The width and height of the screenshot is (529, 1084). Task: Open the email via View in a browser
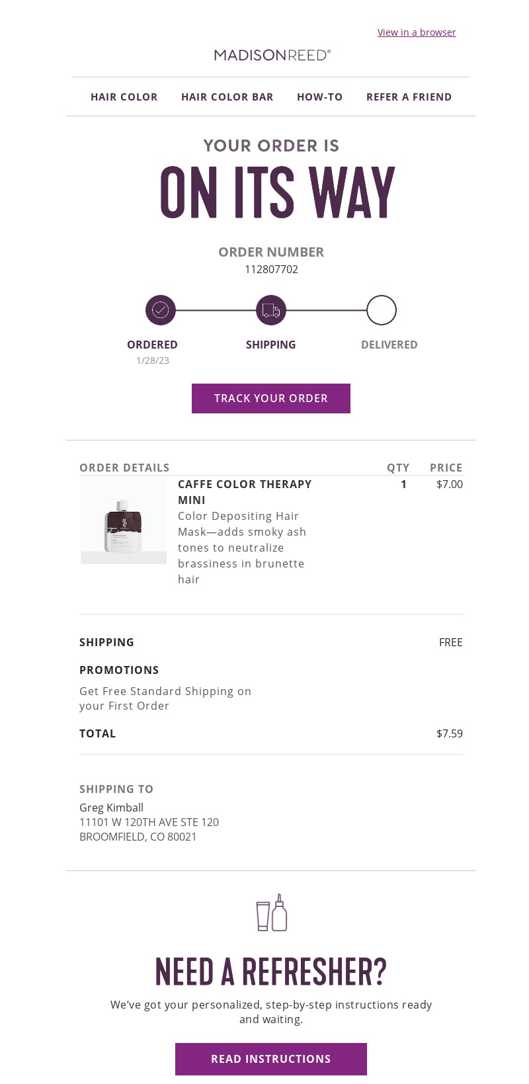coord(417,32)
